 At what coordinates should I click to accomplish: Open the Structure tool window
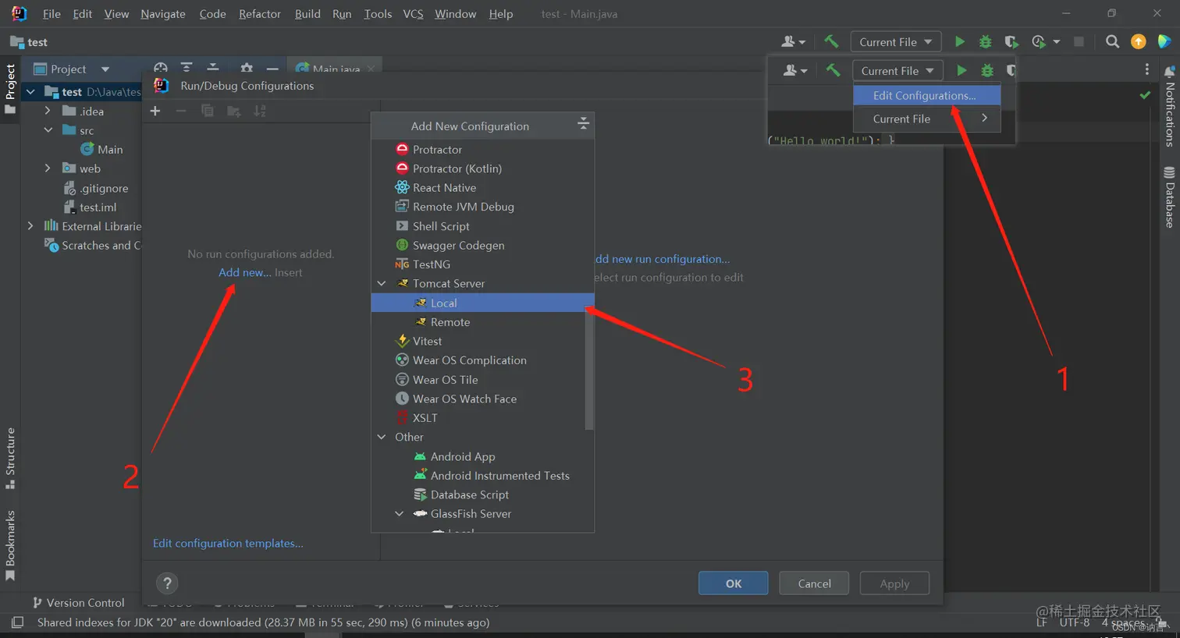10,459
